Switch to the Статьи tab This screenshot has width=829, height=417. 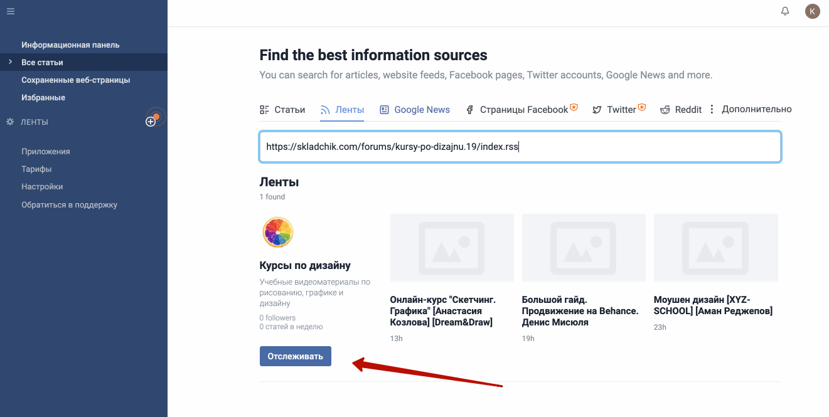[282, 110]
